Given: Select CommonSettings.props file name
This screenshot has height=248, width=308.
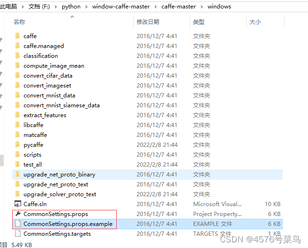Looking at the screenshot, I should pyautogui.click(x=56, y=214).
